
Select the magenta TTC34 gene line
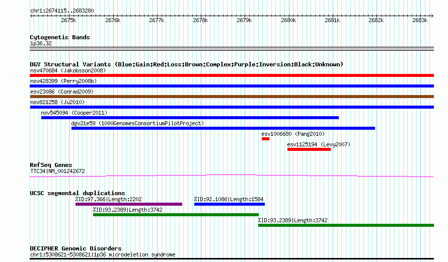click(x=232, y=176)
